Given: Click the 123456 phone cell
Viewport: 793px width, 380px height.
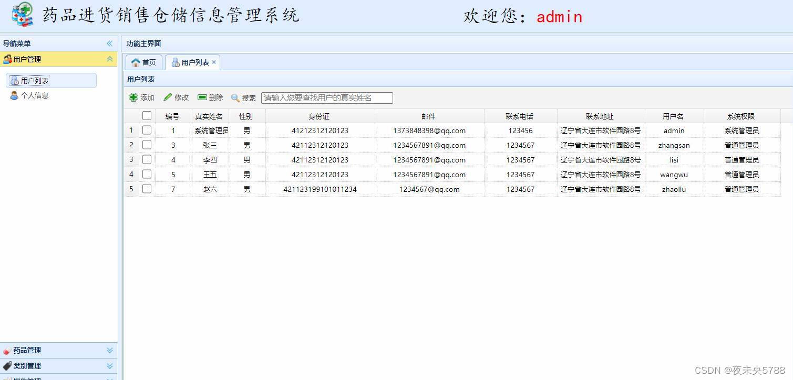Looking at the screenshot, I should point(521,131).
